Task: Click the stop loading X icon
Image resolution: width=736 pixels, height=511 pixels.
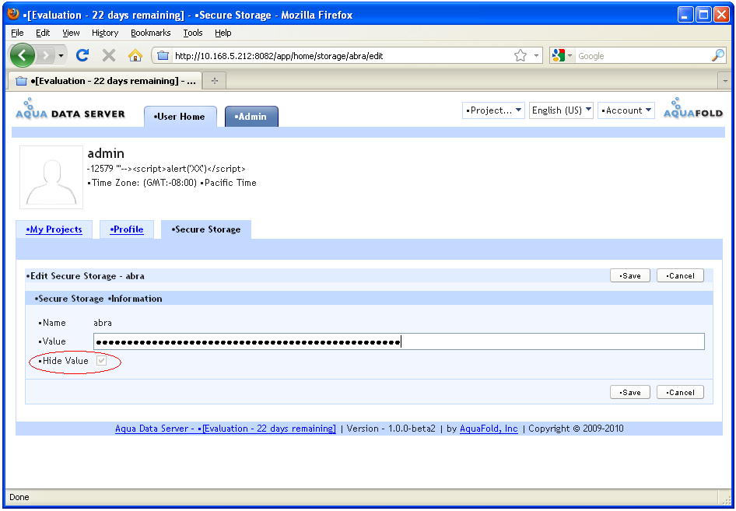Action: [x=109, y=55]
